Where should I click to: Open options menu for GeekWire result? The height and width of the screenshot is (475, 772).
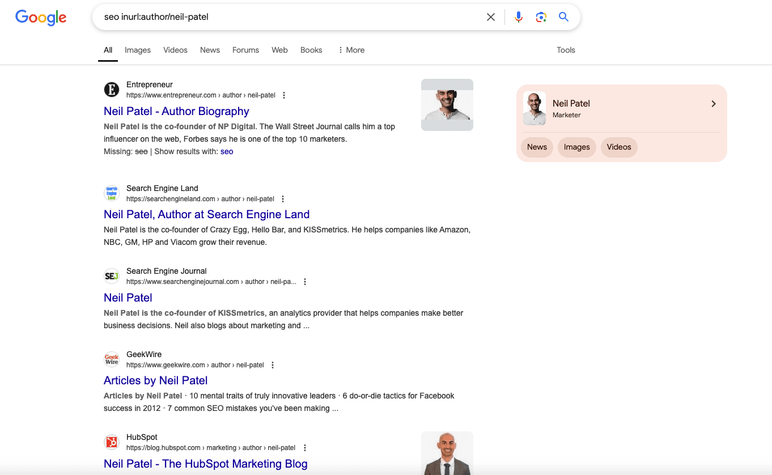pos(273,365)
